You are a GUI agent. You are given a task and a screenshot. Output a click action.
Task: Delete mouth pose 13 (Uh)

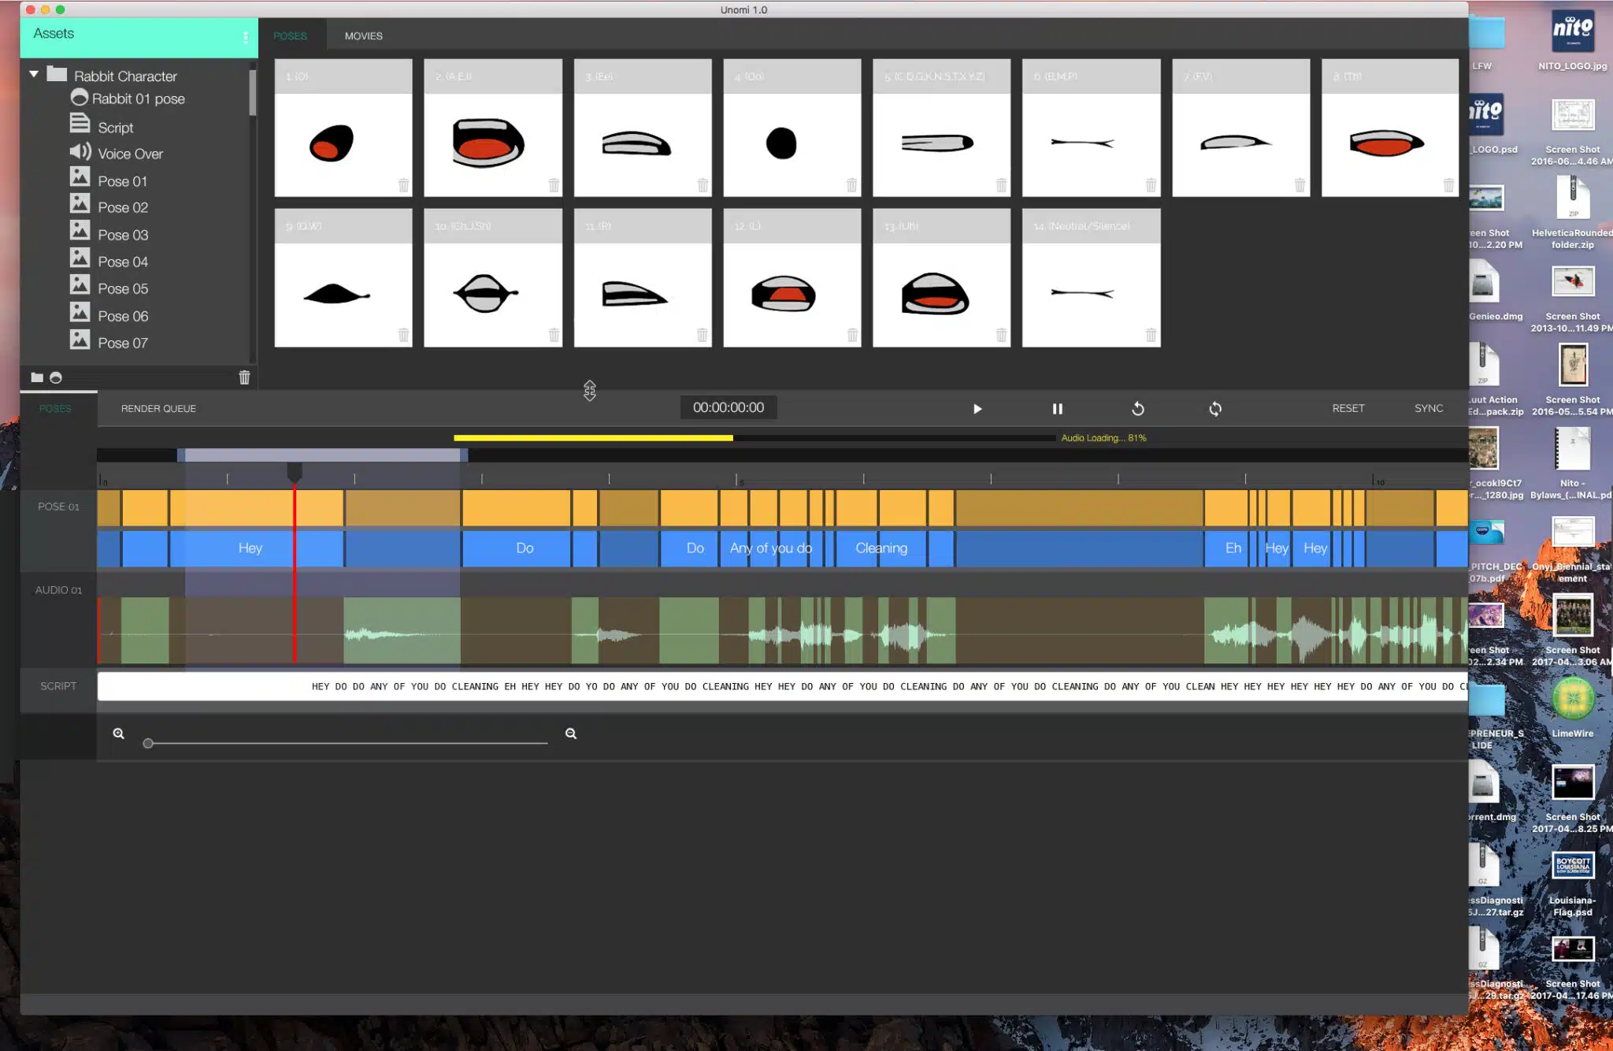click(1001, 335)
